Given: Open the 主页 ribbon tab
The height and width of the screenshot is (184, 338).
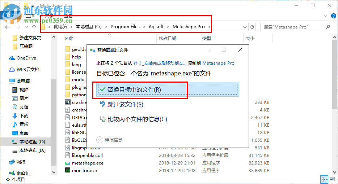Looking at the screenshot, I should click(30, 16).
